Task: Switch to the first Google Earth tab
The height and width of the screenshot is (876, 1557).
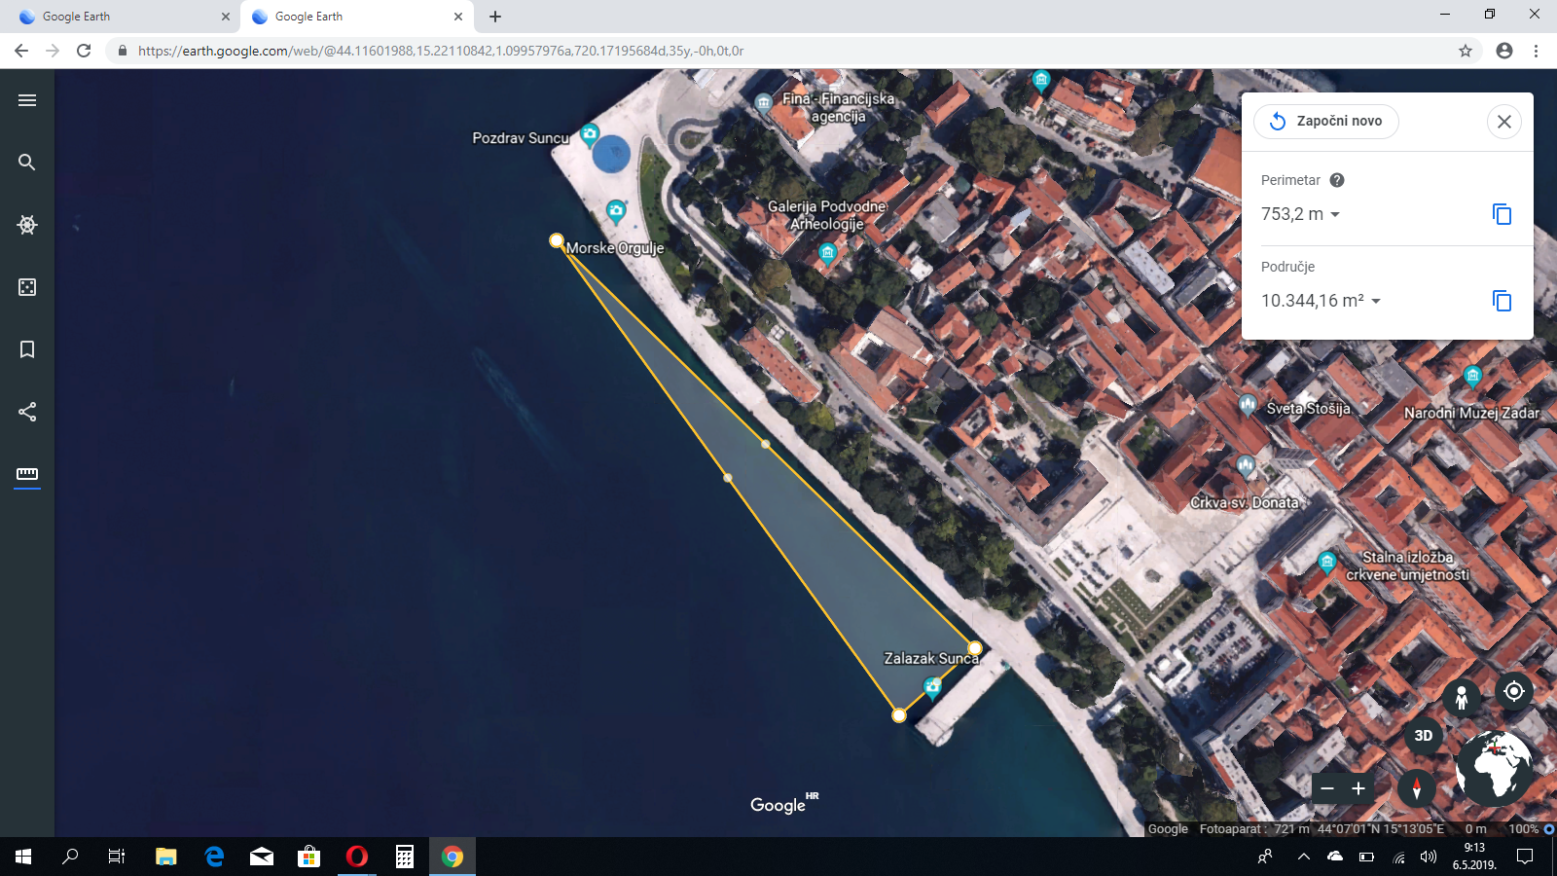Action: (125, 17)
